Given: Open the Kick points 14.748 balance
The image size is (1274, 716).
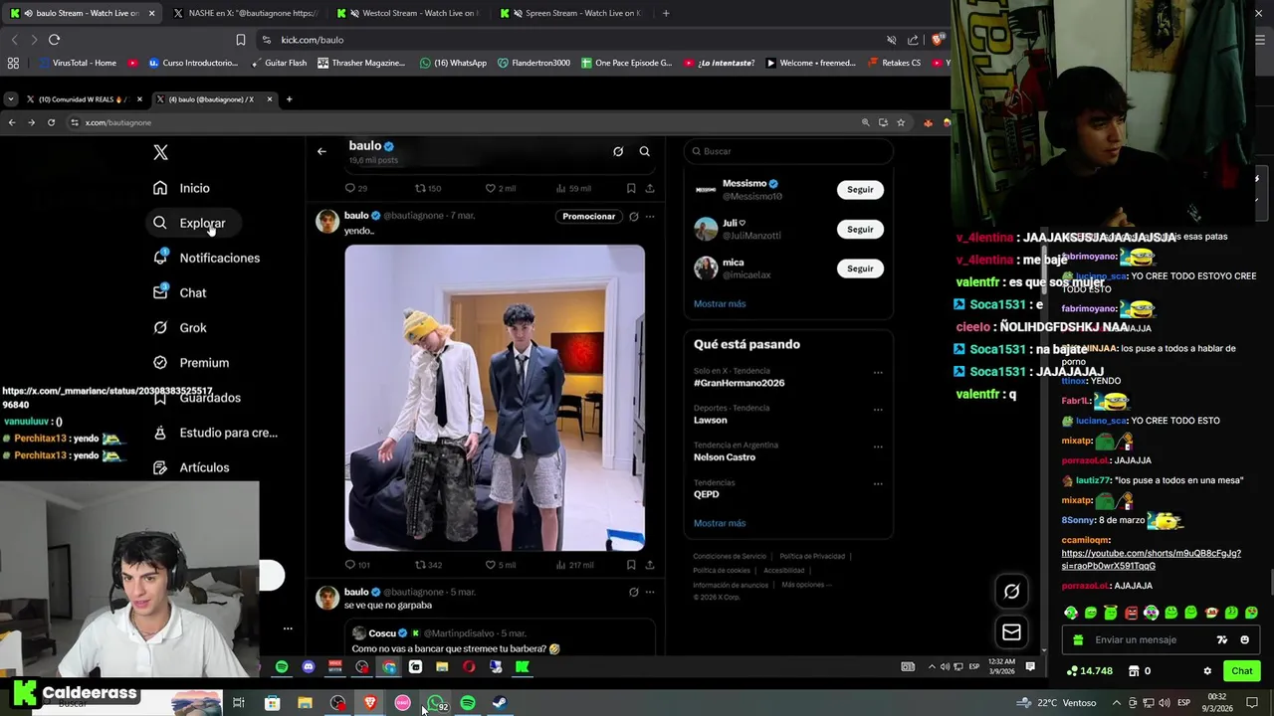Looking at the screenshot, I should coord(1089,671).
